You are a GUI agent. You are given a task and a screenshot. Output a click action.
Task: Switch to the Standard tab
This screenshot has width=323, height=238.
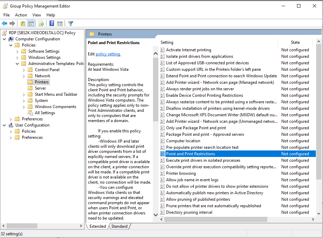120,226
